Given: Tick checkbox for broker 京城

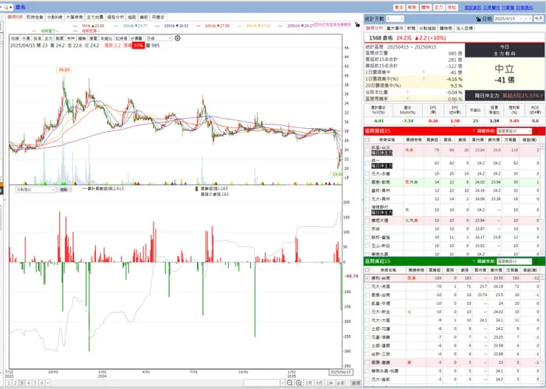Looking at the screenshot, I should pyautogui.click(x=367, y=229).
